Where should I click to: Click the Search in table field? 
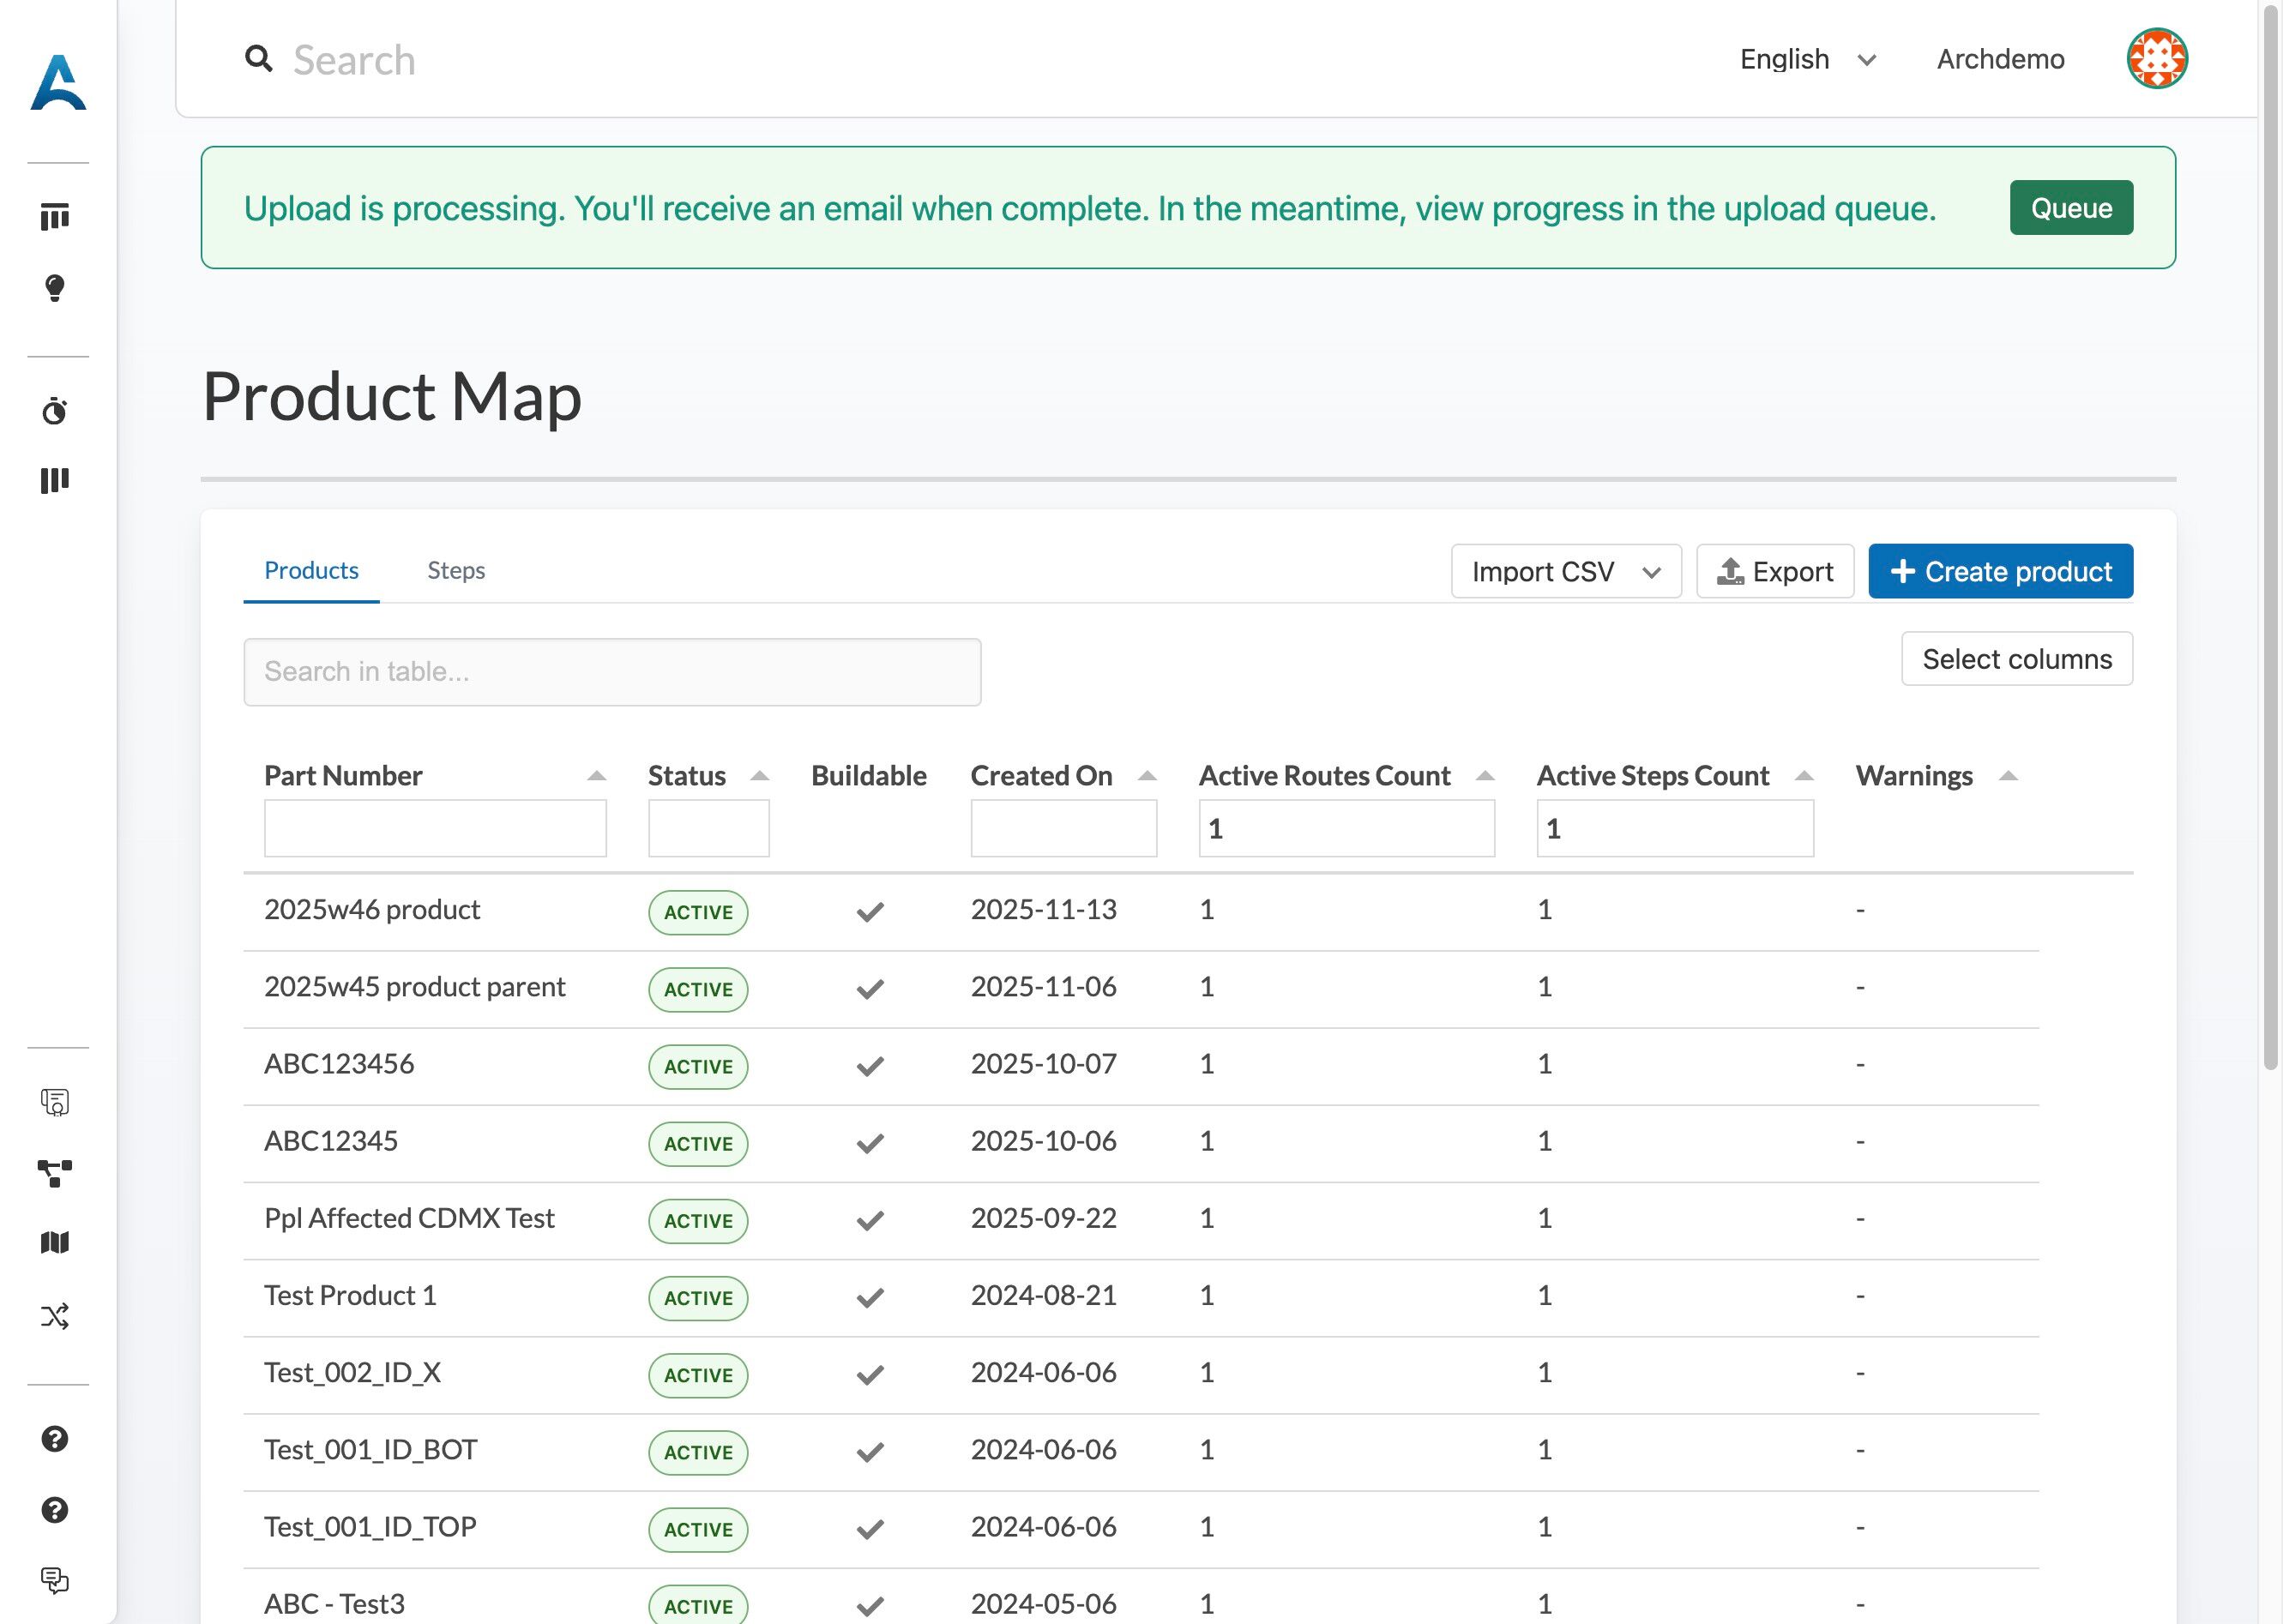point(612,672)
